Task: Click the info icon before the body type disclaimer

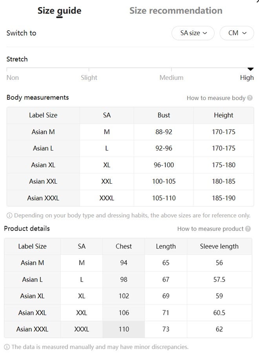Action: coord(9,216)
